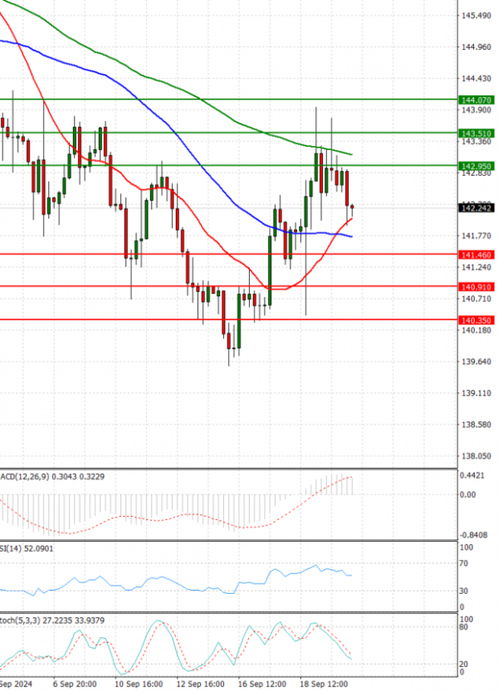Click the 12 Sep 16:00 time label
The height and width of the screenshot is (691, 498).
[200, 684]
